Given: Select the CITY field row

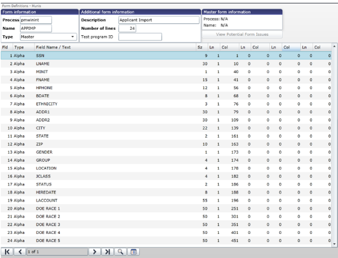Looking at the screenshot, I should (166, 128).
